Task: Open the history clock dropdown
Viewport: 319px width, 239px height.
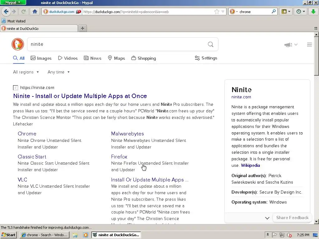Action: [x=301, y=12]
